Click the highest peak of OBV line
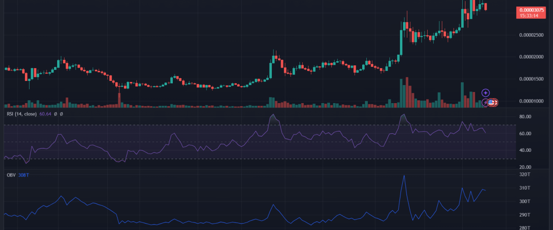 [x=404, y=176]
